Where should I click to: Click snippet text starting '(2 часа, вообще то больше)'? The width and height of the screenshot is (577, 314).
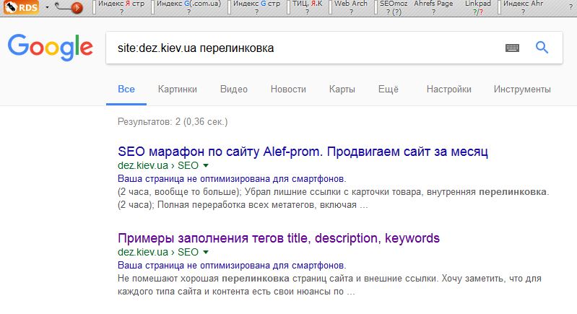pyautogui.click(x=334, y=199)
